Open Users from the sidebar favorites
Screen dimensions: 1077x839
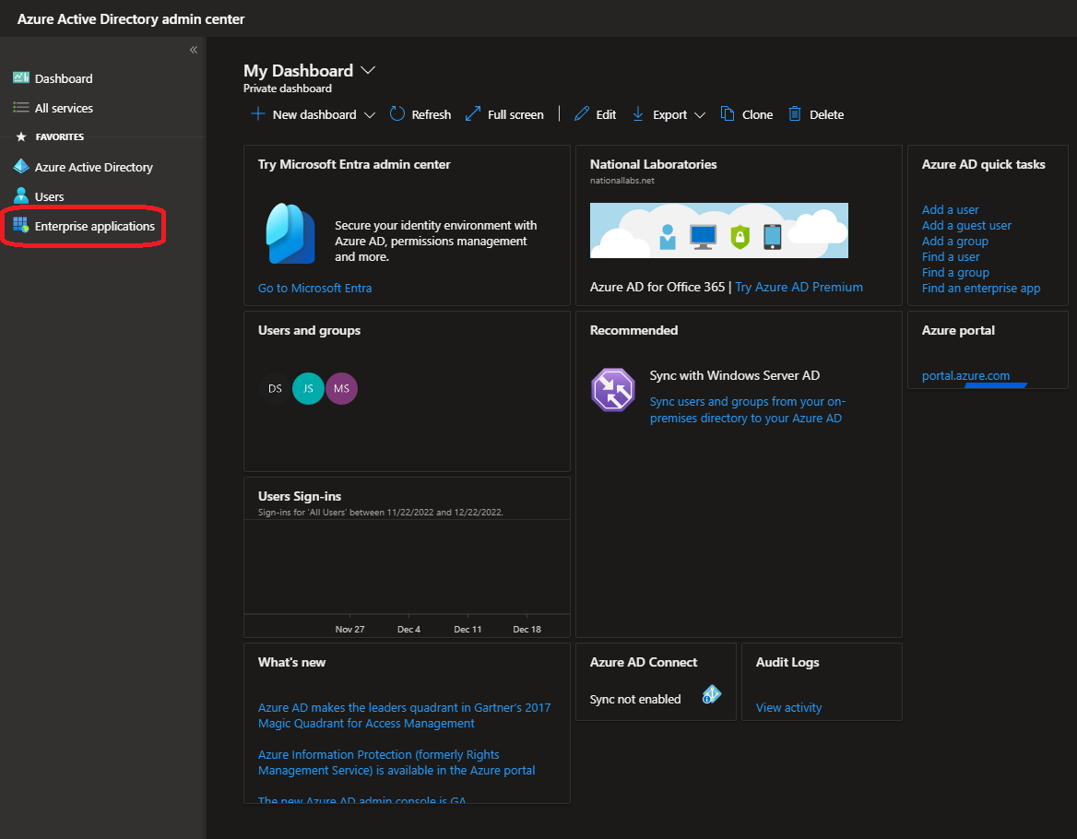point(50,196)
